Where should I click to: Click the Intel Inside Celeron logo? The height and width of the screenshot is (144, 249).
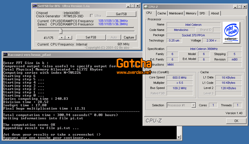231,32
